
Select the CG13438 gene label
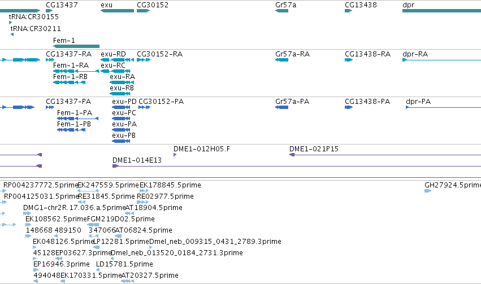pyautogui.click(x=361, y=5)
